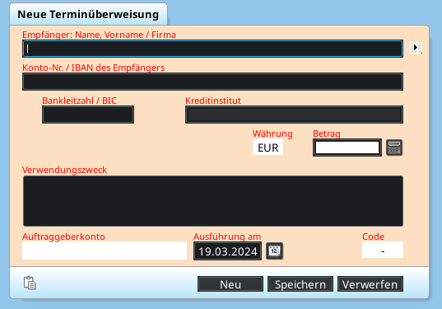The height and width of the screenshot is (309, 442).
Task: Save the transfer with Speichern
Action: click(300, 284)
